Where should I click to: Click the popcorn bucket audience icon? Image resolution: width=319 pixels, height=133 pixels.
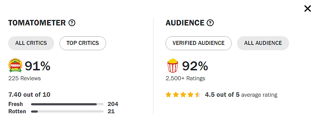[172, 66]
